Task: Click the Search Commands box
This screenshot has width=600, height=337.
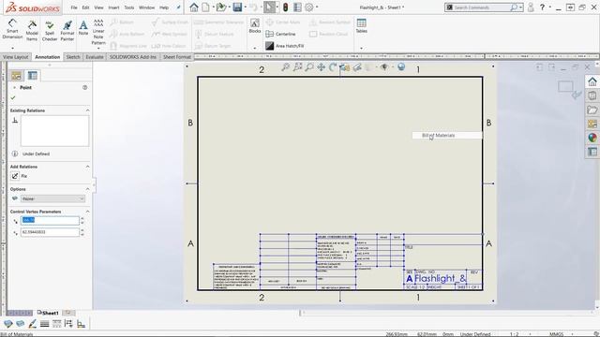Action: tap(481, 7)
